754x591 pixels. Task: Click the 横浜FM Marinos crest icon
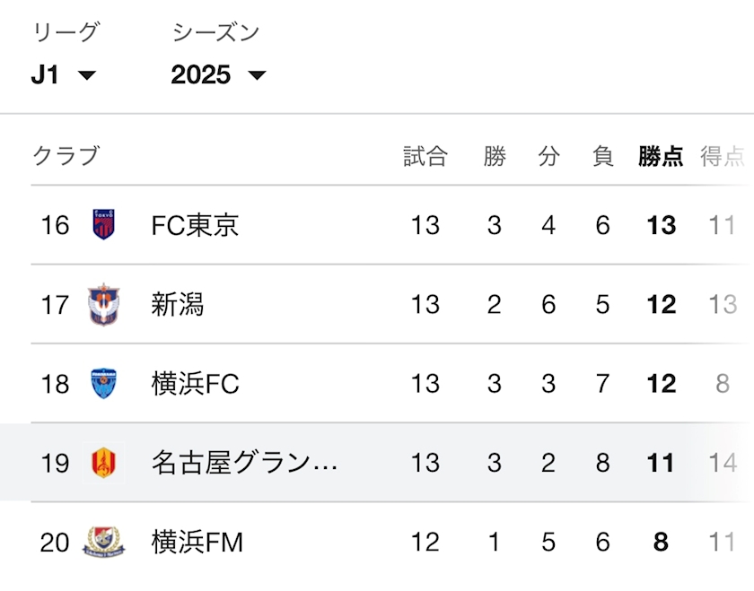(x=103, y=542)
